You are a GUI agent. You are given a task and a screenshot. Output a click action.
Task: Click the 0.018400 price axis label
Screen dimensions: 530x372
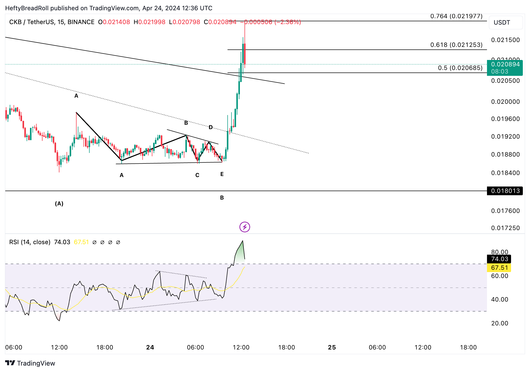pyautogui.click(x=505, y=173)
